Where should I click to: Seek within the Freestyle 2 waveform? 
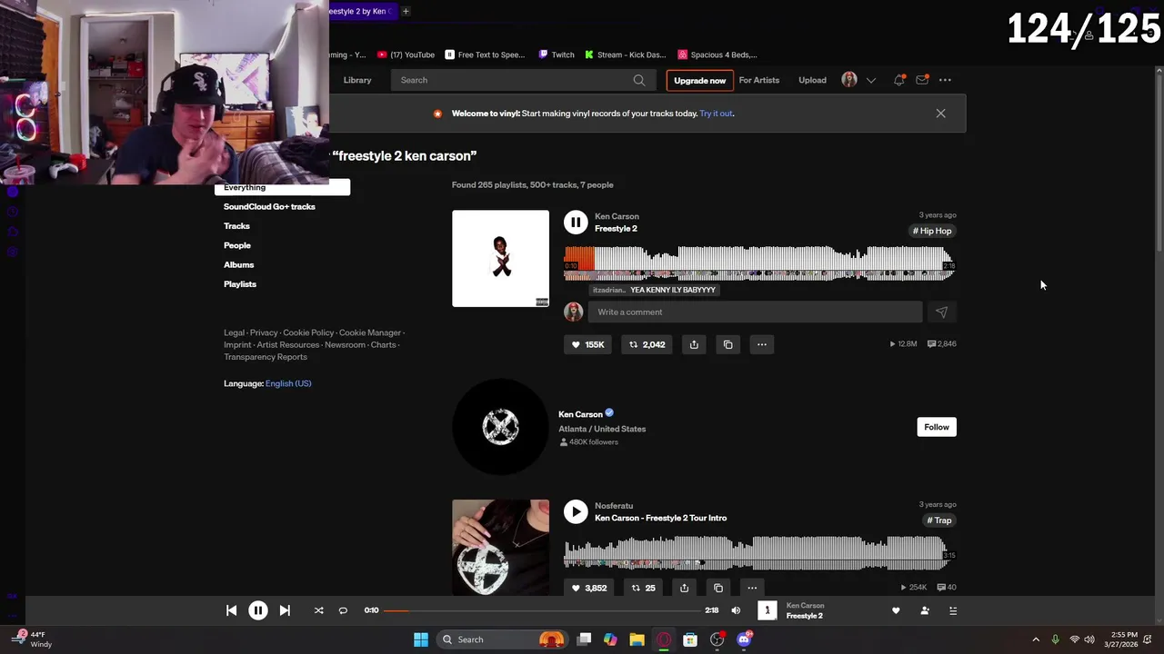tap(759, 263)
